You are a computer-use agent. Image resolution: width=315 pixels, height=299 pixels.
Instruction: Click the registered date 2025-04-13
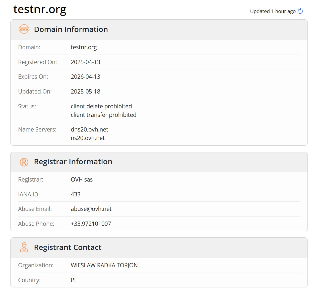pos(85,62)
